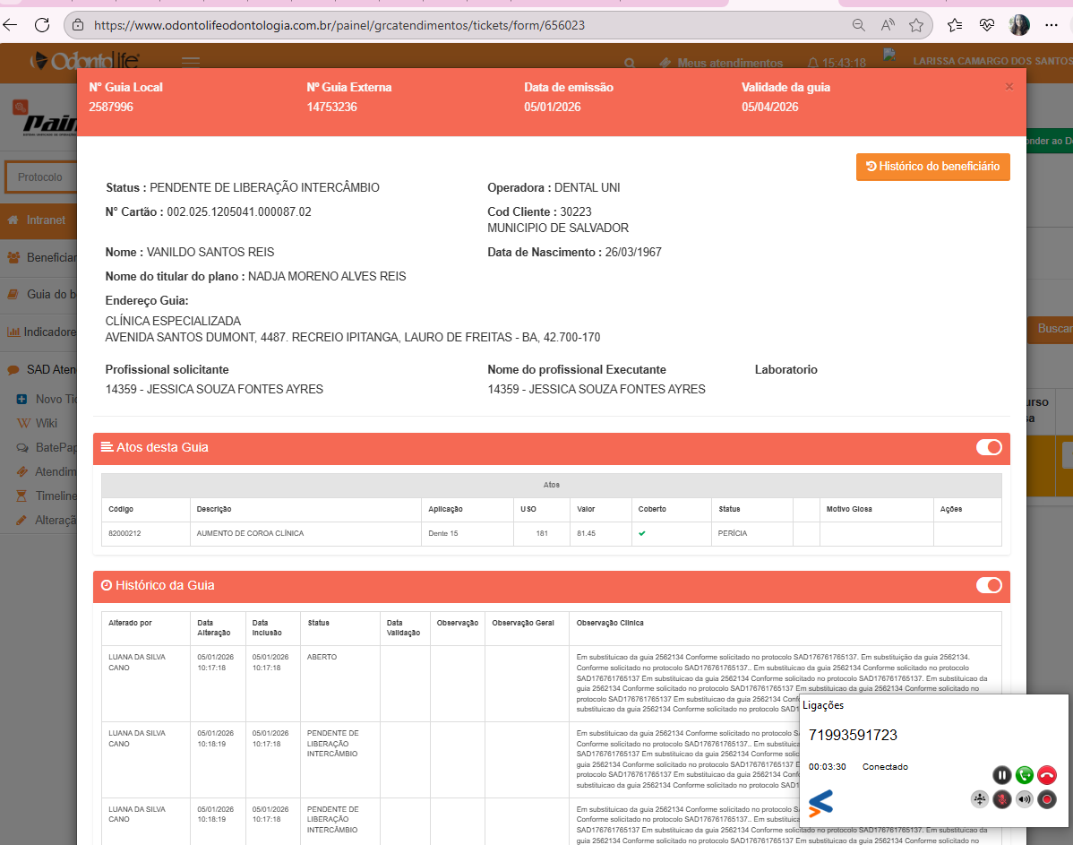Open Histórico do beneficiário
This screenshot has width=1073, height=845.
[x=932, y=167]
